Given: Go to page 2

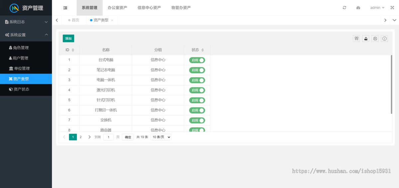Looking at the screenshot, I should click(81, 137).
